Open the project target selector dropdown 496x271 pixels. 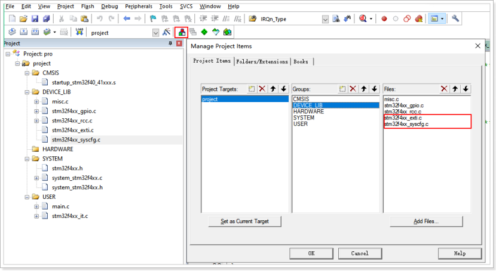155,33
